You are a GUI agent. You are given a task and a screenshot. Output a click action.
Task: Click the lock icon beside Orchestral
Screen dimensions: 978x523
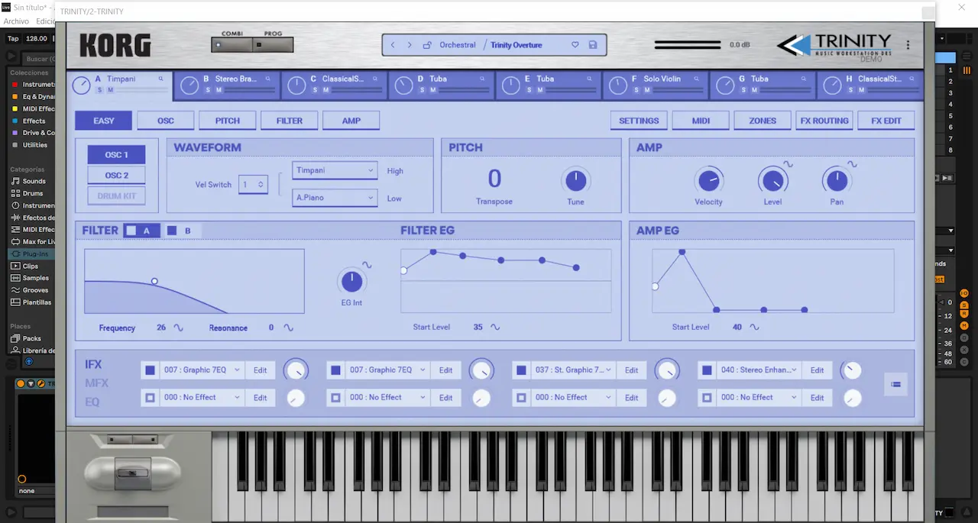pyautogui.click(x=427, y=45)
